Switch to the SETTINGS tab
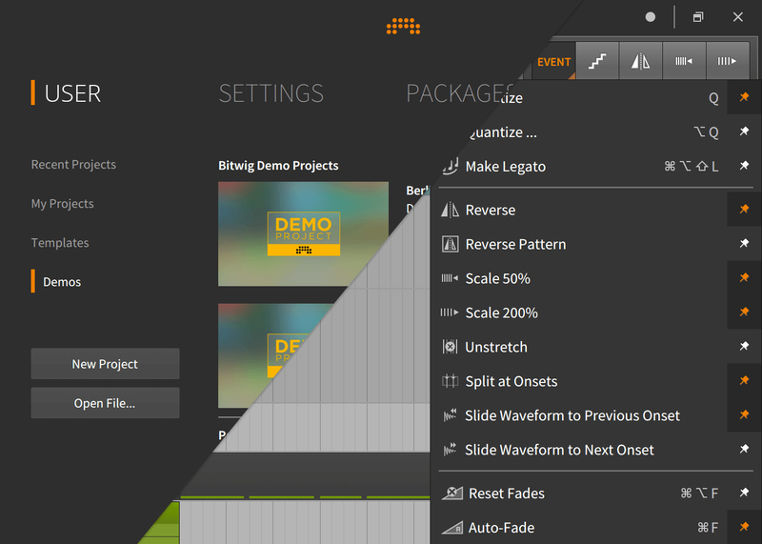The image size is (762, 544). (271, 93)
